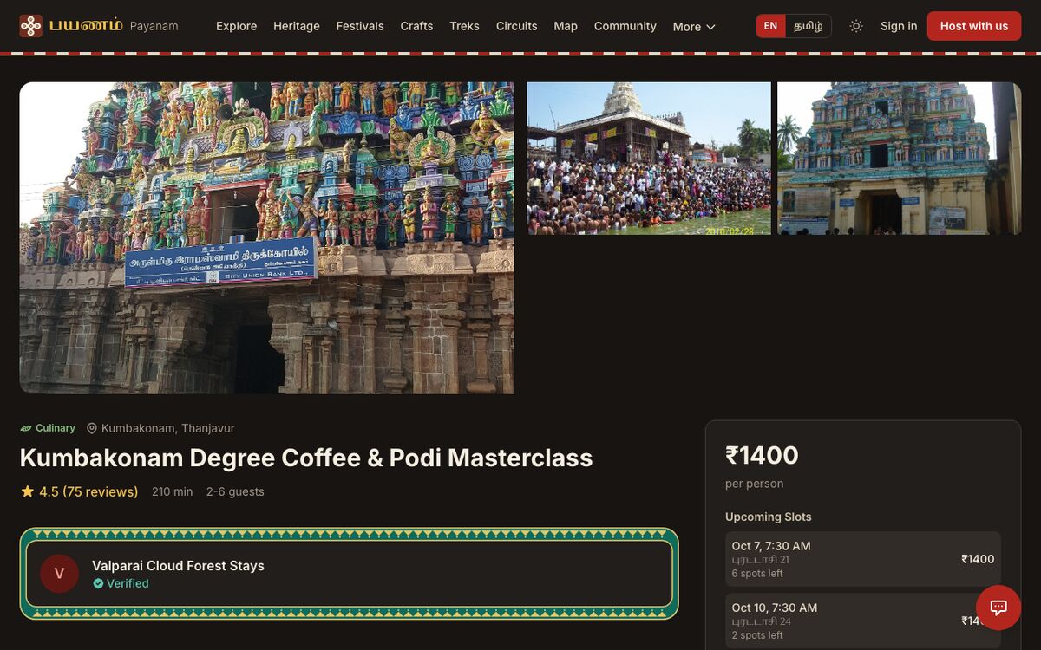Viewport: 1041px width, 650px height.
Task: Click the Host with us button
Action: (974, 26)
